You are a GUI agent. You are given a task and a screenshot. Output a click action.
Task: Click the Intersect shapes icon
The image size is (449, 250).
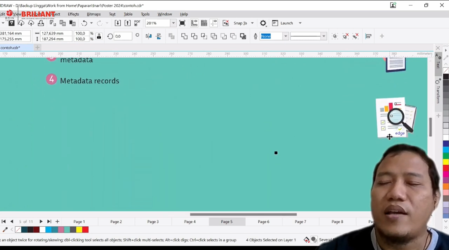pos(204,36)
